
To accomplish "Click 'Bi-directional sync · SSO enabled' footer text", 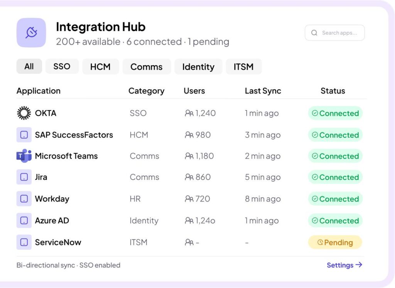I will 68,265.
